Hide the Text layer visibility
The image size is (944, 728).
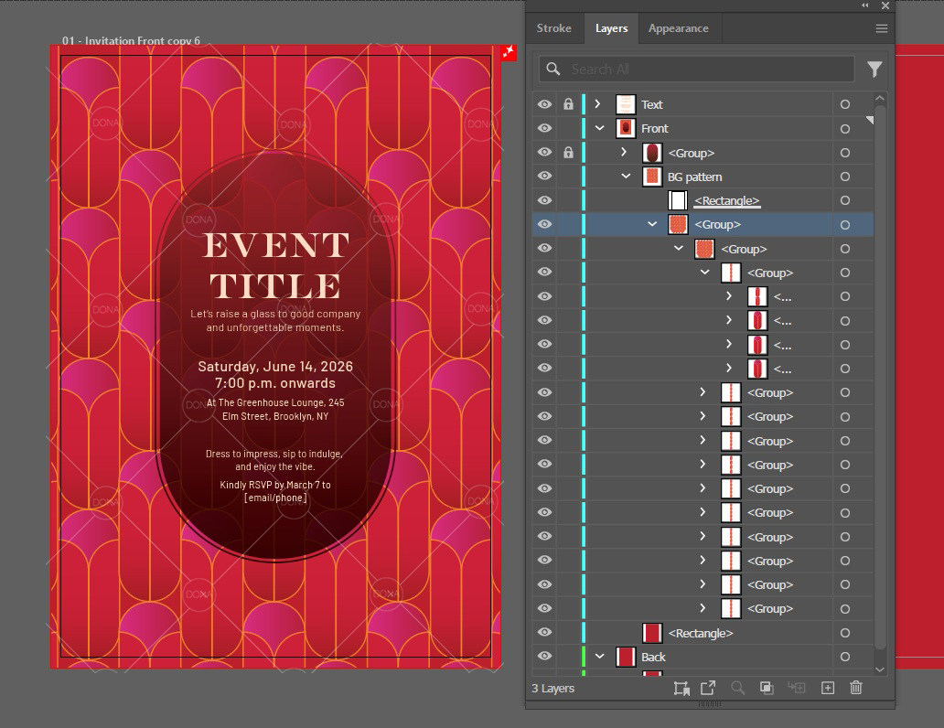(544, 104)
